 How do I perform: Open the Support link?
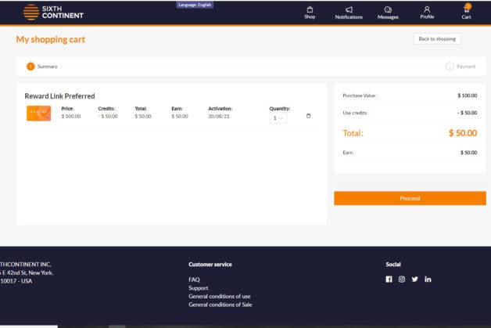199,288
